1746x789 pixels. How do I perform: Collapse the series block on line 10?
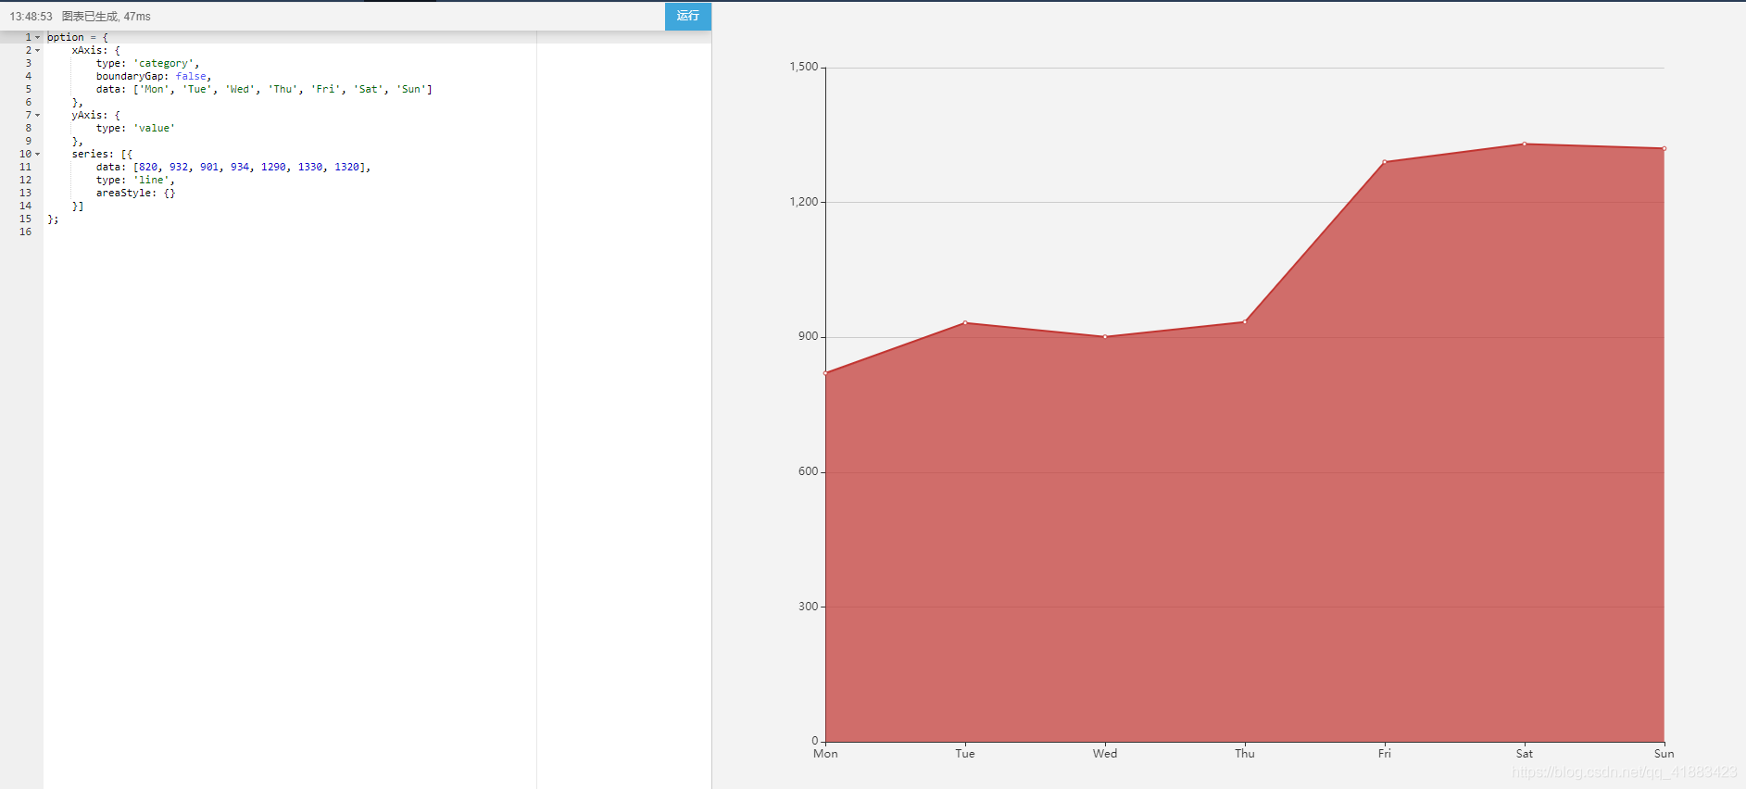pos(38,154)
